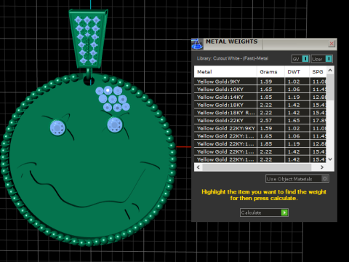Select the Yellow Gold:18KY R... row

260,113
